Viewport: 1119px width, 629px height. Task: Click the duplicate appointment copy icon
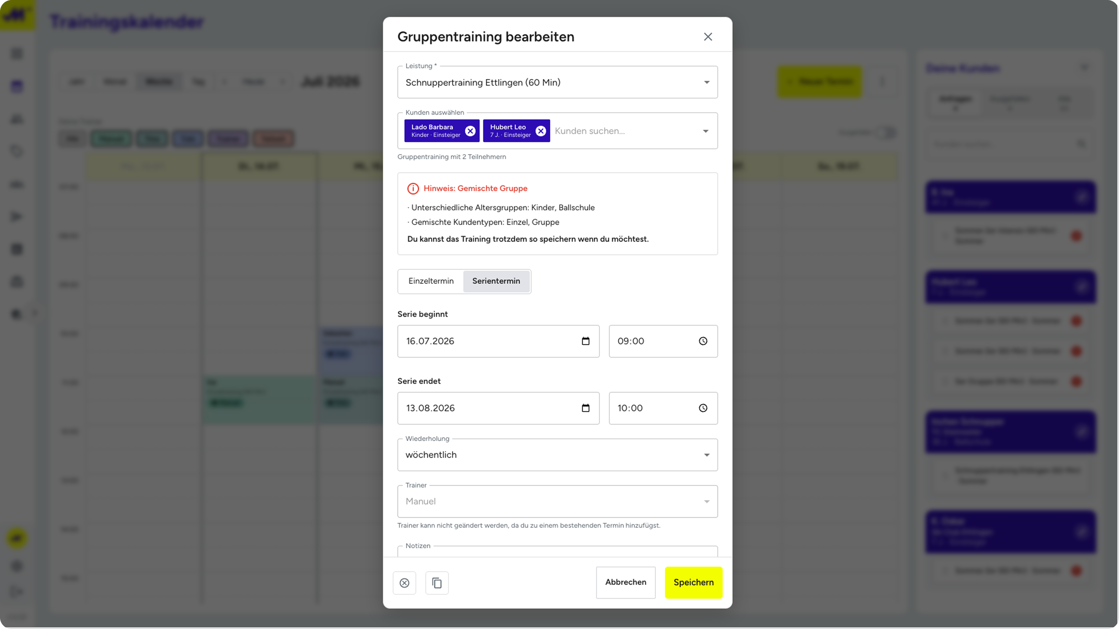point(437,582)
